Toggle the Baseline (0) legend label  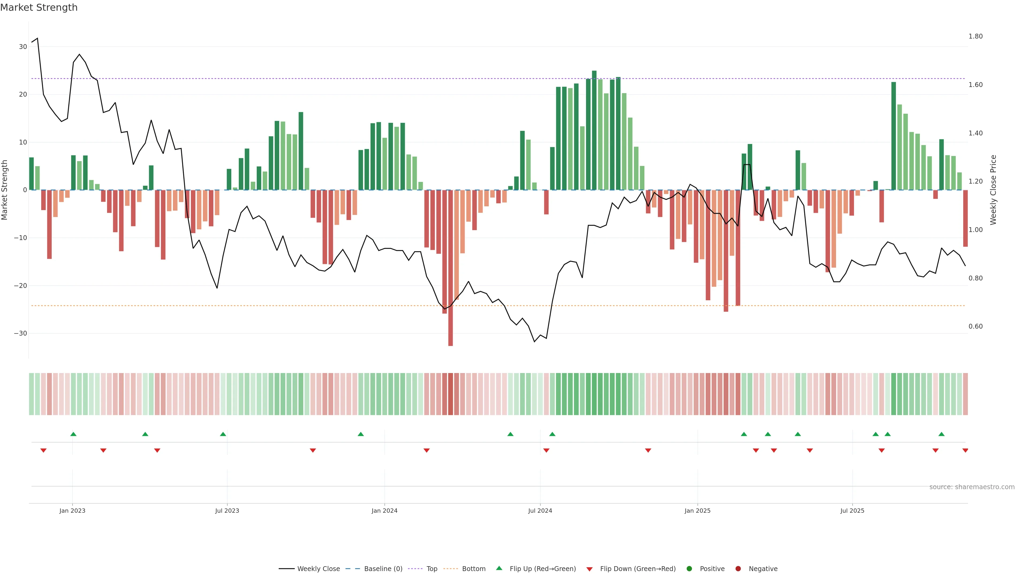[383, 568]
